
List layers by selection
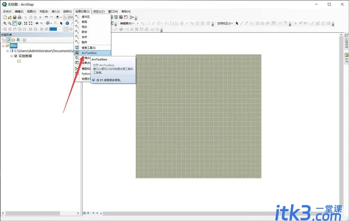pyautogui.click(x=18, y=40)
